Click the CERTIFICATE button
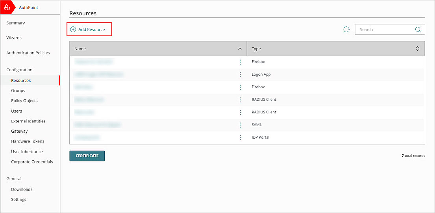The image size is (435, 213). [87, 156]
